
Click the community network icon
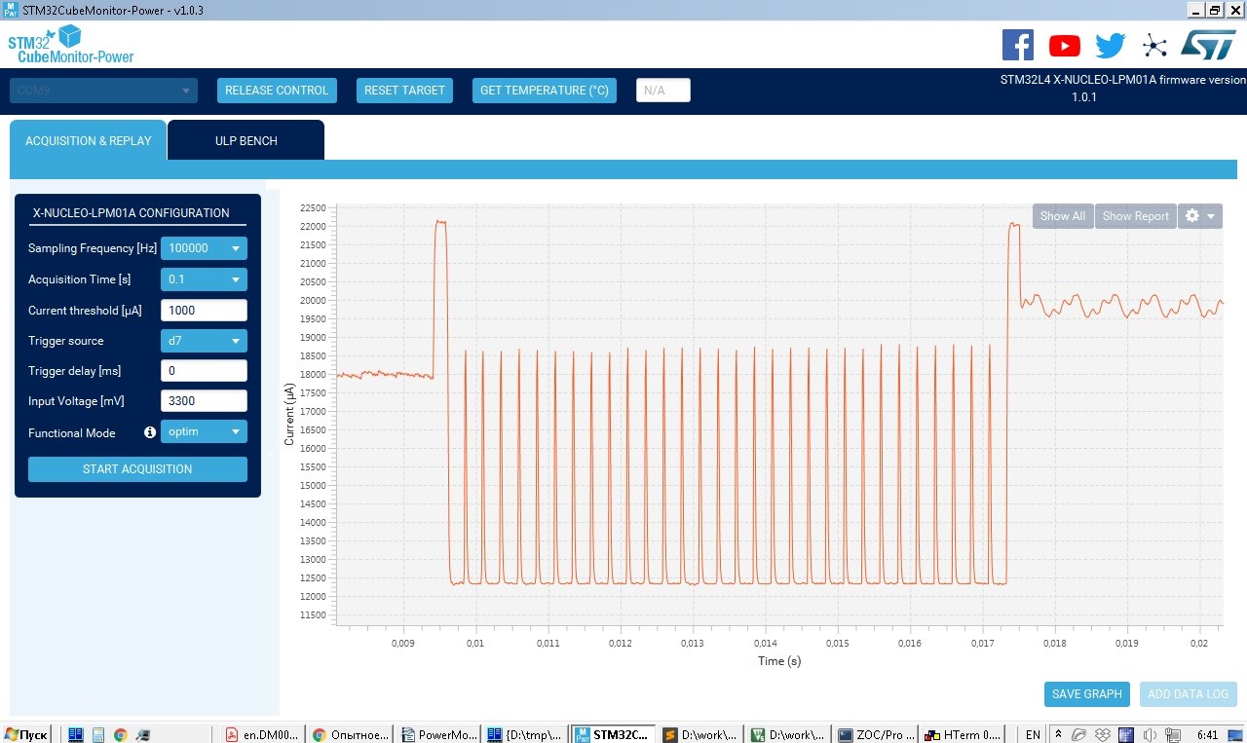tap(1154, 46)
